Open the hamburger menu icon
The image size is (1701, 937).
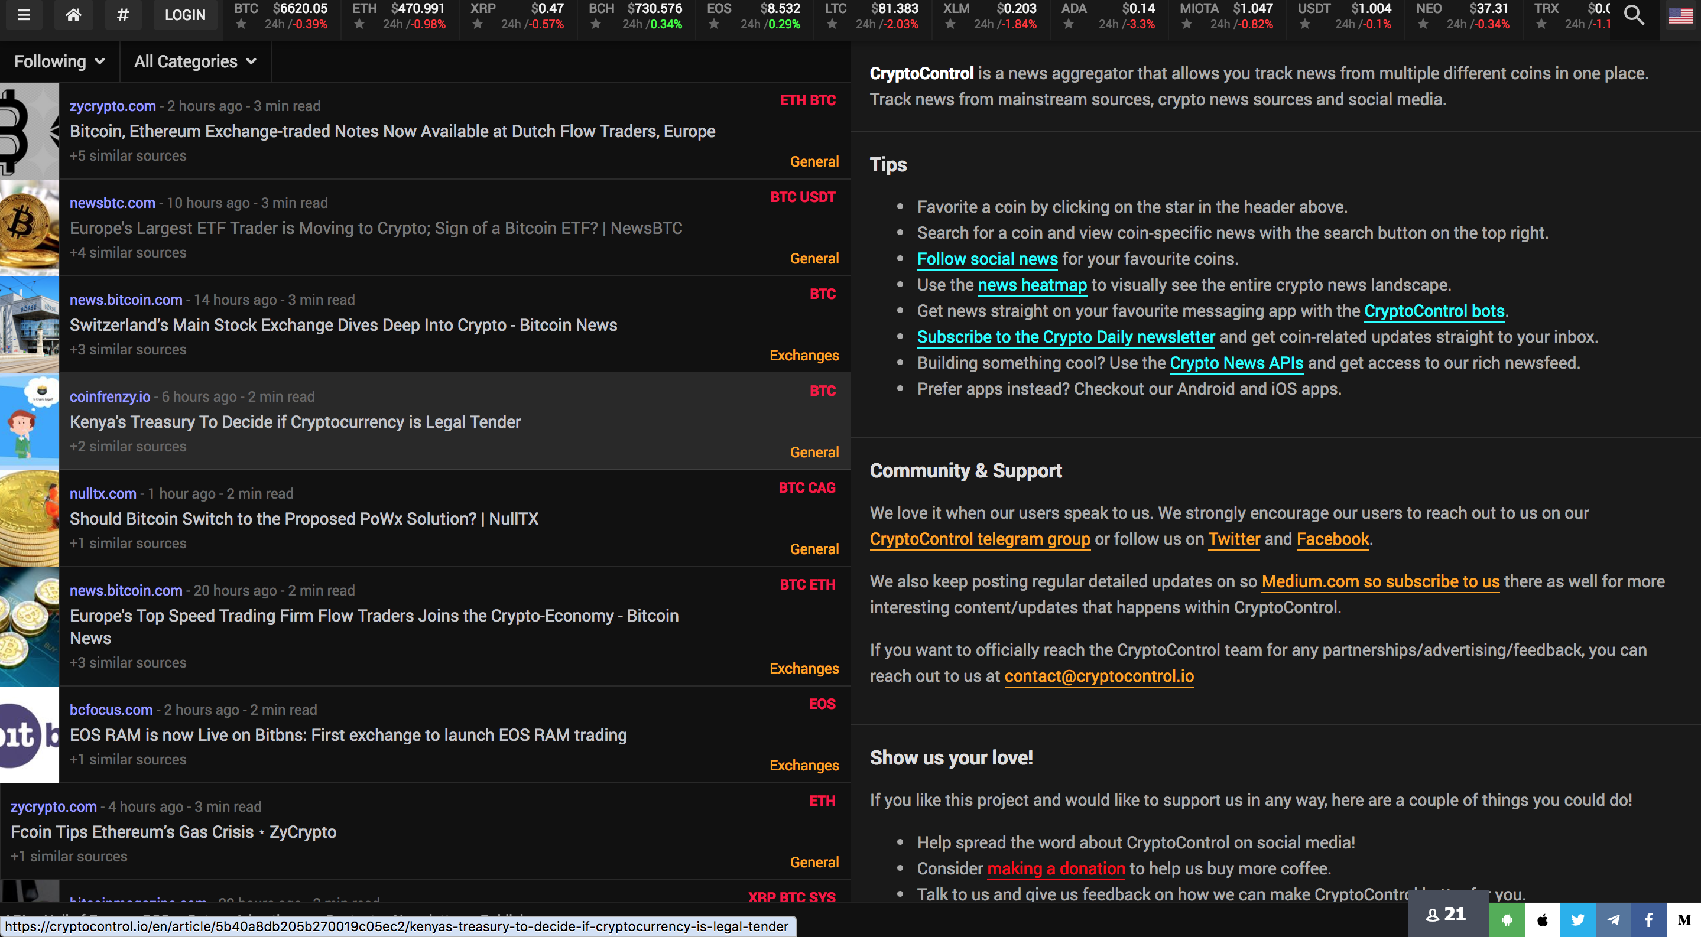coord(24,15)
